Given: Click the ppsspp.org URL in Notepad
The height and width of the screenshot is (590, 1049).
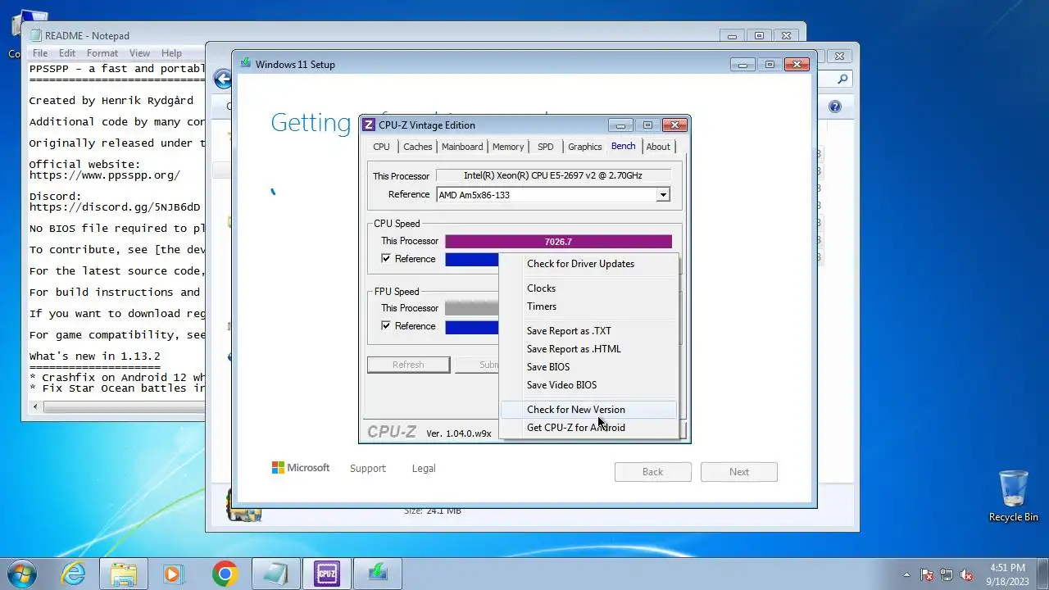Looking at the screenshot, I should (x=105, y=175).
